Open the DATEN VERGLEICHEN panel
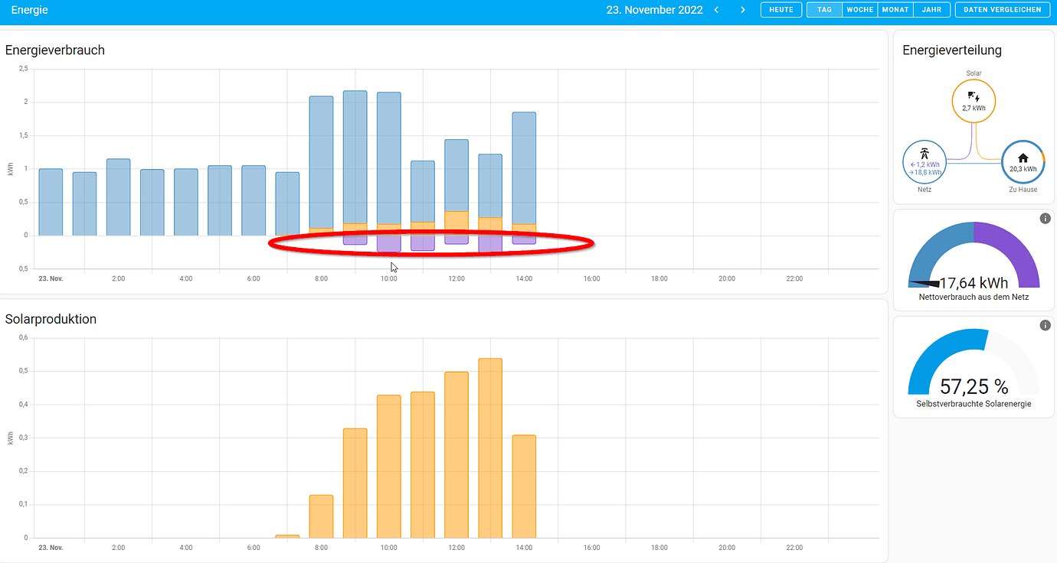Image resolution: width=1057 pixels, height=563 pixels. 1002,9
